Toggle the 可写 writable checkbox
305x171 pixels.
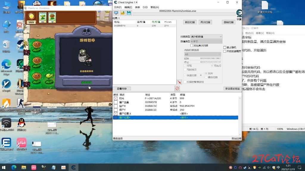[185, 66]
